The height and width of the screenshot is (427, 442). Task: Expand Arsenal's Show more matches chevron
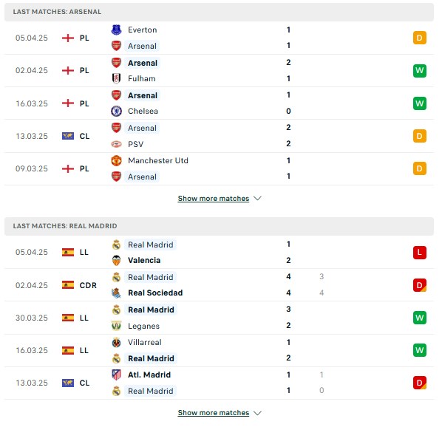click(257, 199)
